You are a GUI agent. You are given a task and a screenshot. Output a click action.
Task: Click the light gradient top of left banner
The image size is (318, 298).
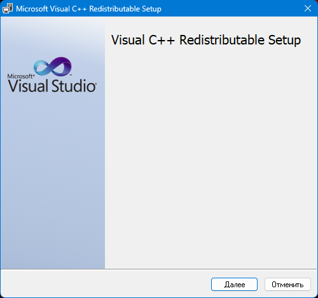(x=53, y=32)
